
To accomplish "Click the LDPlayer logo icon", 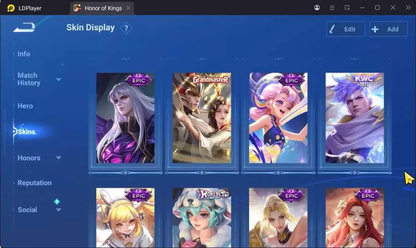I will (x=11, y=8).
